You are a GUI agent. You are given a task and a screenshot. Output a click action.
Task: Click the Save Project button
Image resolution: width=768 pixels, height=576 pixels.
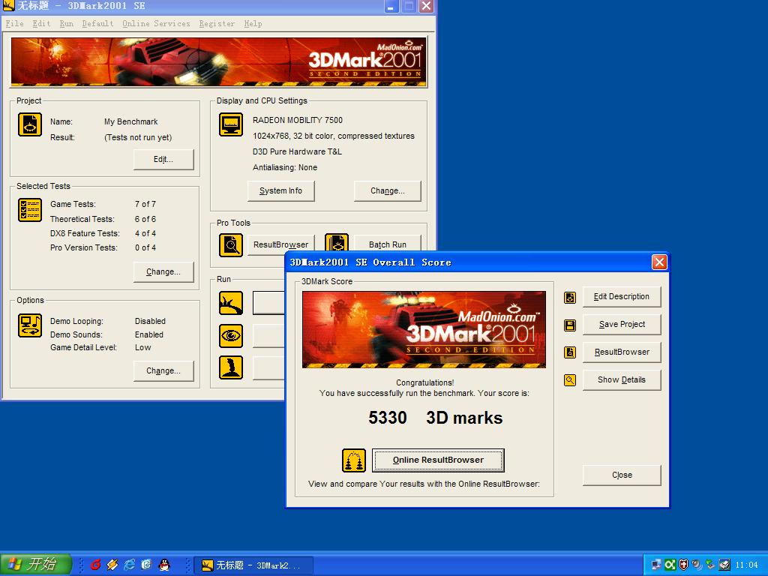[x=622, y=324]
